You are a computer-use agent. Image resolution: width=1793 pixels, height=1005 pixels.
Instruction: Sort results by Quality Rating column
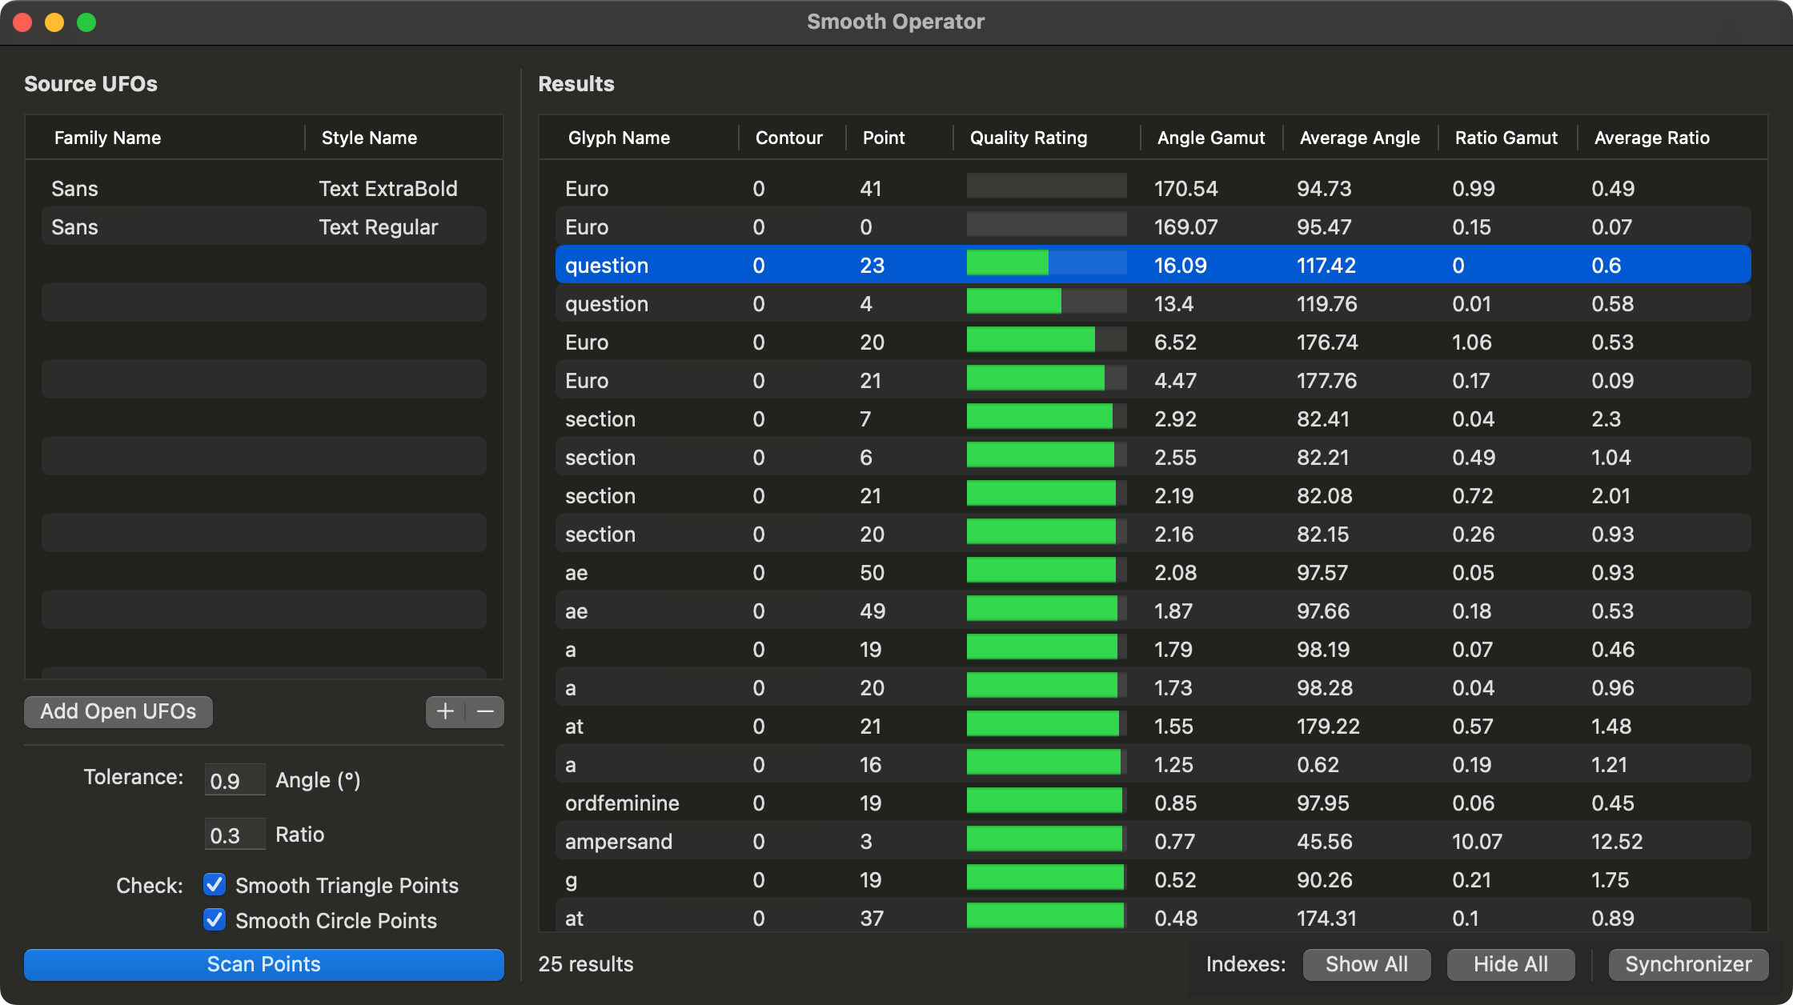tap(1028, 138)
